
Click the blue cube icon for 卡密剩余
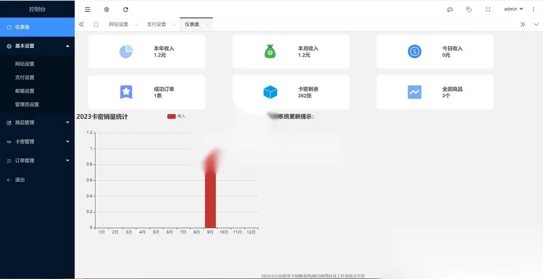point(270,92)
